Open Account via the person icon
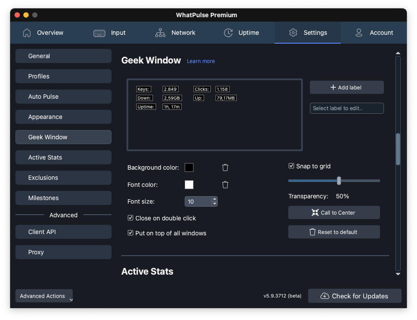Screen dimensions: 417x320 point(359,33)
